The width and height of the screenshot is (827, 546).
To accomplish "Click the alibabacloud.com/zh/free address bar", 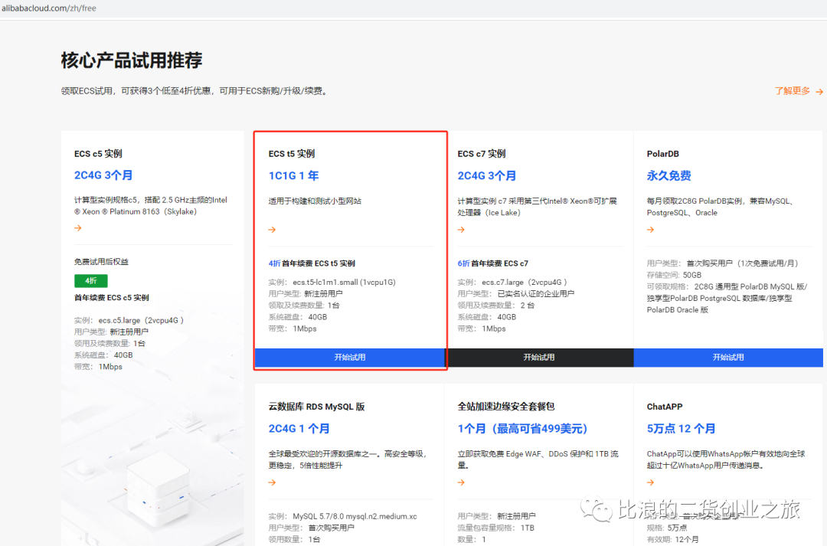I will (x=48, y=8).
